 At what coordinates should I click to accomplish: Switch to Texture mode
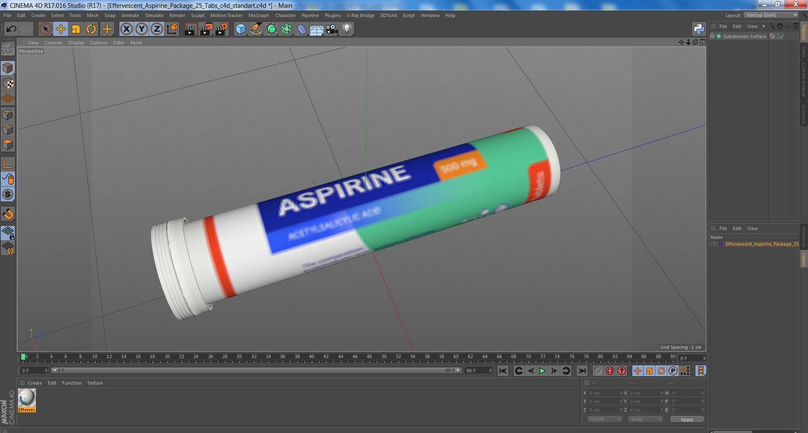click(x=8, y=84)
